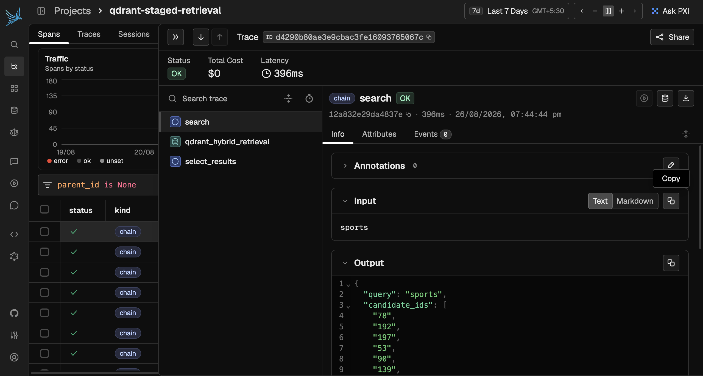Open Ask PXI assistant
Viewport: 703px width, 376px height.
(670, 11)
